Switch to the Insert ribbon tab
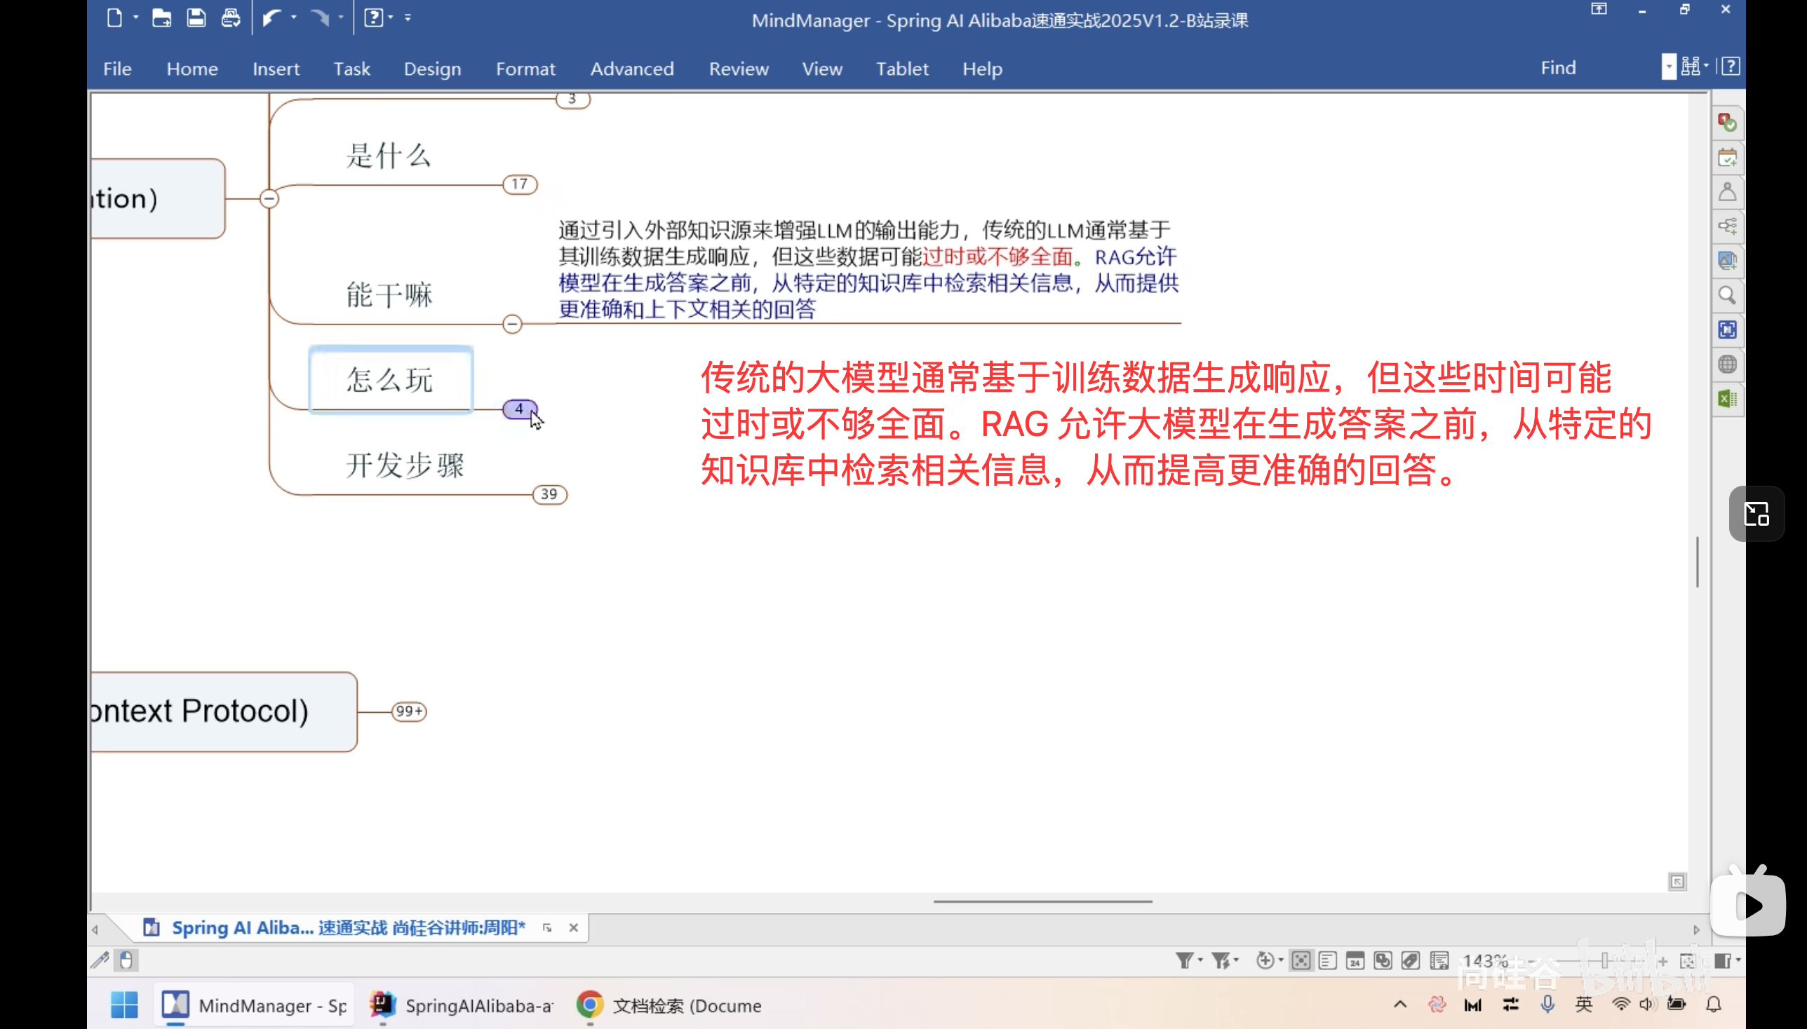The height and width of the screenshot is (1029, 1807). (275, 69)
